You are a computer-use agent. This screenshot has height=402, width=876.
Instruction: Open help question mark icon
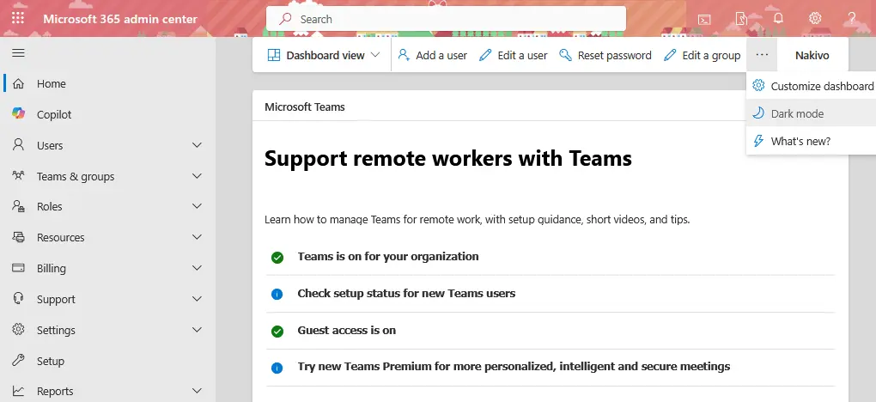point(852,18)
